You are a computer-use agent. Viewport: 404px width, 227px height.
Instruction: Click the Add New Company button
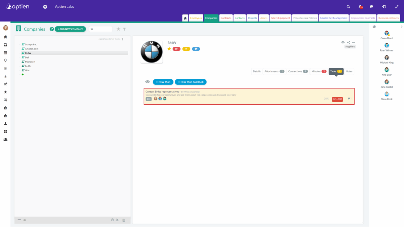(x=70, y=29)
